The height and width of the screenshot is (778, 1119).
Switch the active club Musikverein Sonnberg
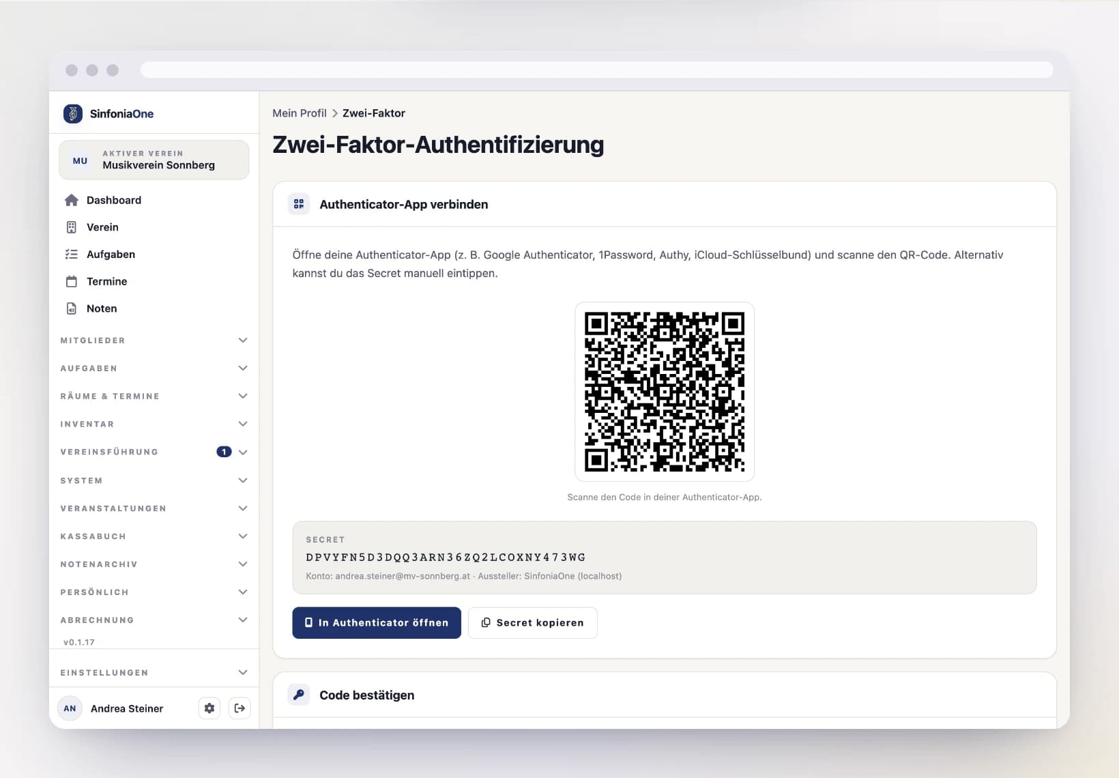[x=154, y=160]
